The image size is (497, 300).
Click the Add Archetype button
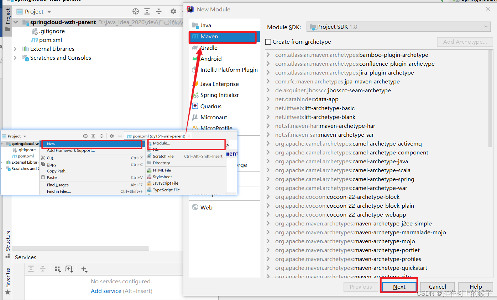465,42
